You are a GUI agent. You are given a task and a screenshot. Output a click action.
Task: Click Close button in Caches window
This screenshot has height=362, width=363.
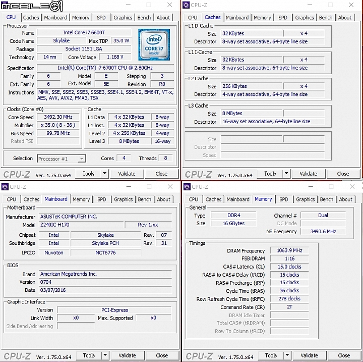click(343, 174)
